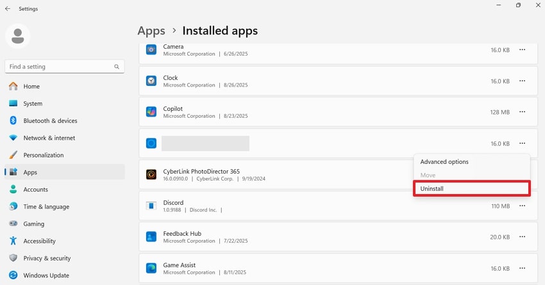Click the Game Assist app icon

(x=151, y=268)
